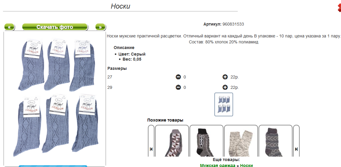The width and height of the screenshot is (341, 167).
Task: Open the Носки category link
Action: coord(246,165)
